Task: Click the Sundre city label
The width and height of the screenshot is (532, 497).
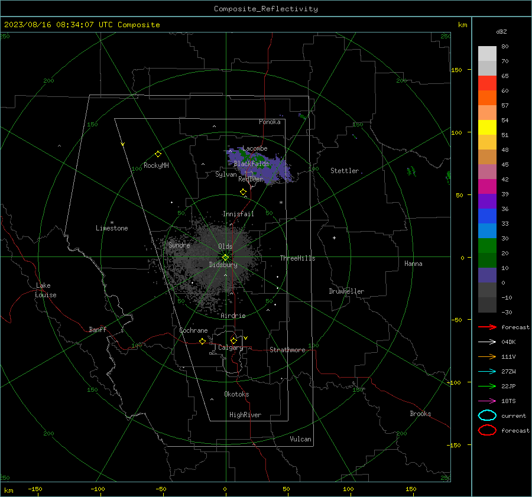Action: (x=179, y=245)
